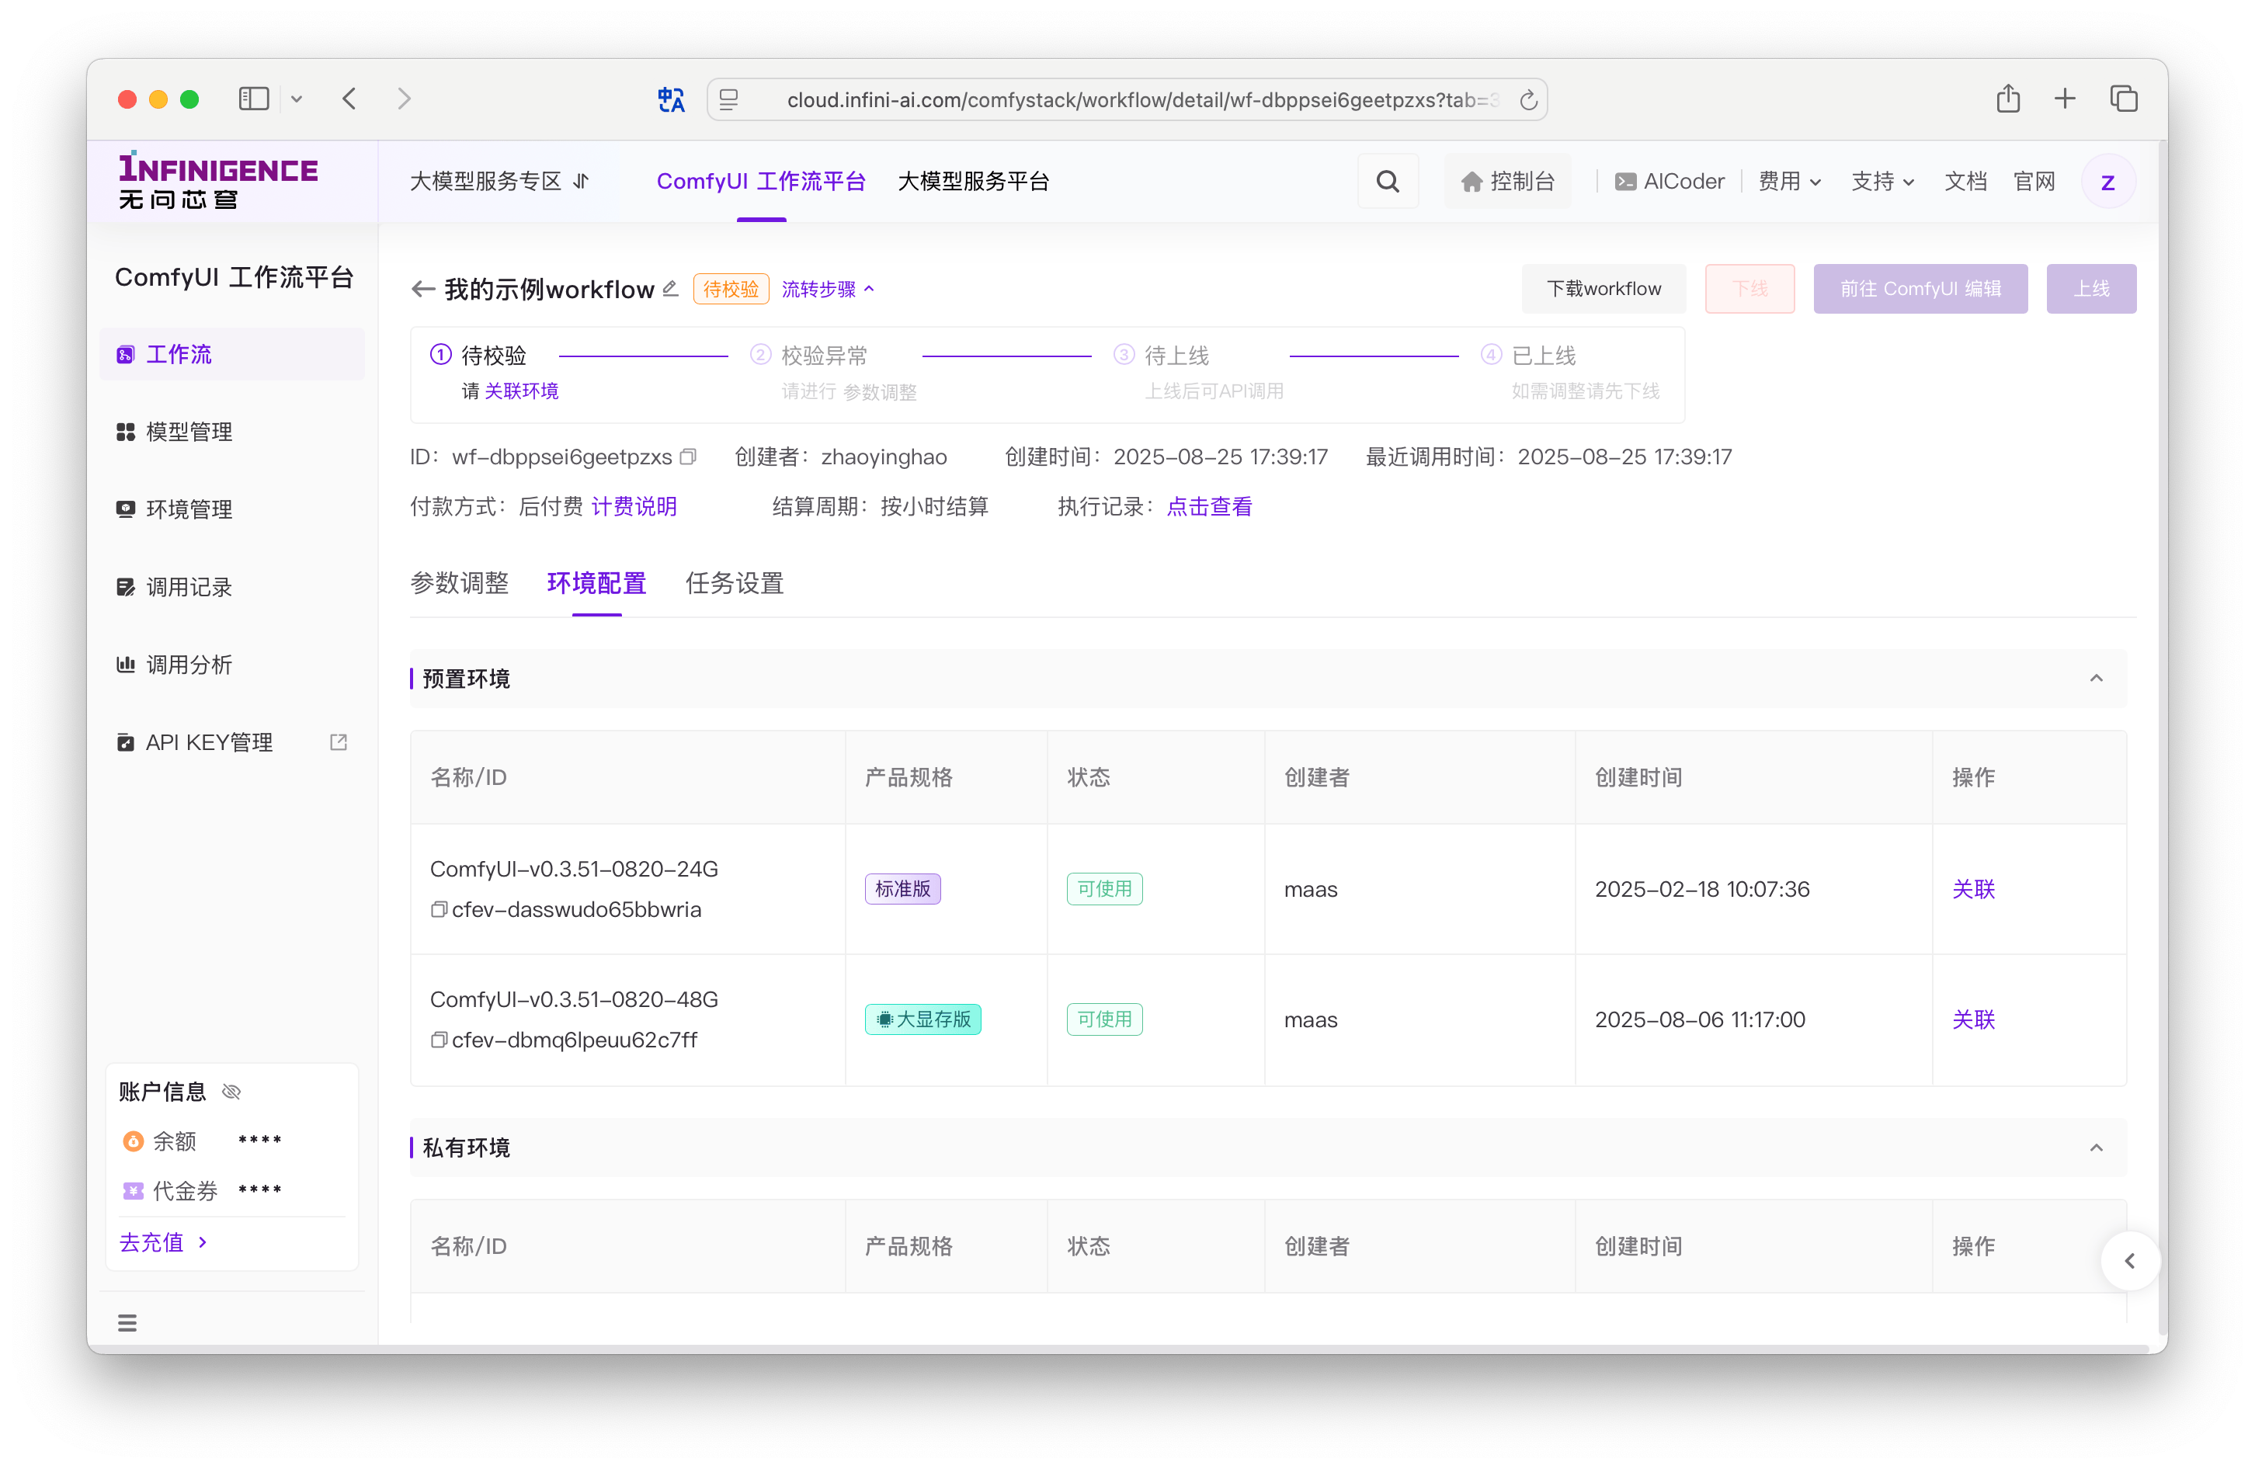Click 关联 for ComfyUI-v0.3.51-0820-48G
The image size is (2255, 1469).
click(x=1972, y=1020)
